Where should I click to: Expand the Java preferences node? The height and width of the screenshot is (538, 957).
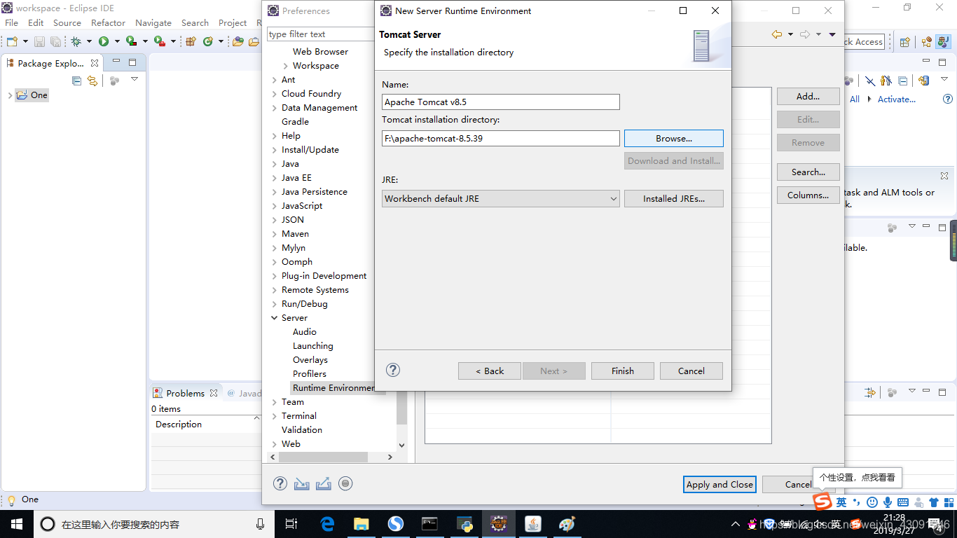pyautogui.click(x=274, y=163)
